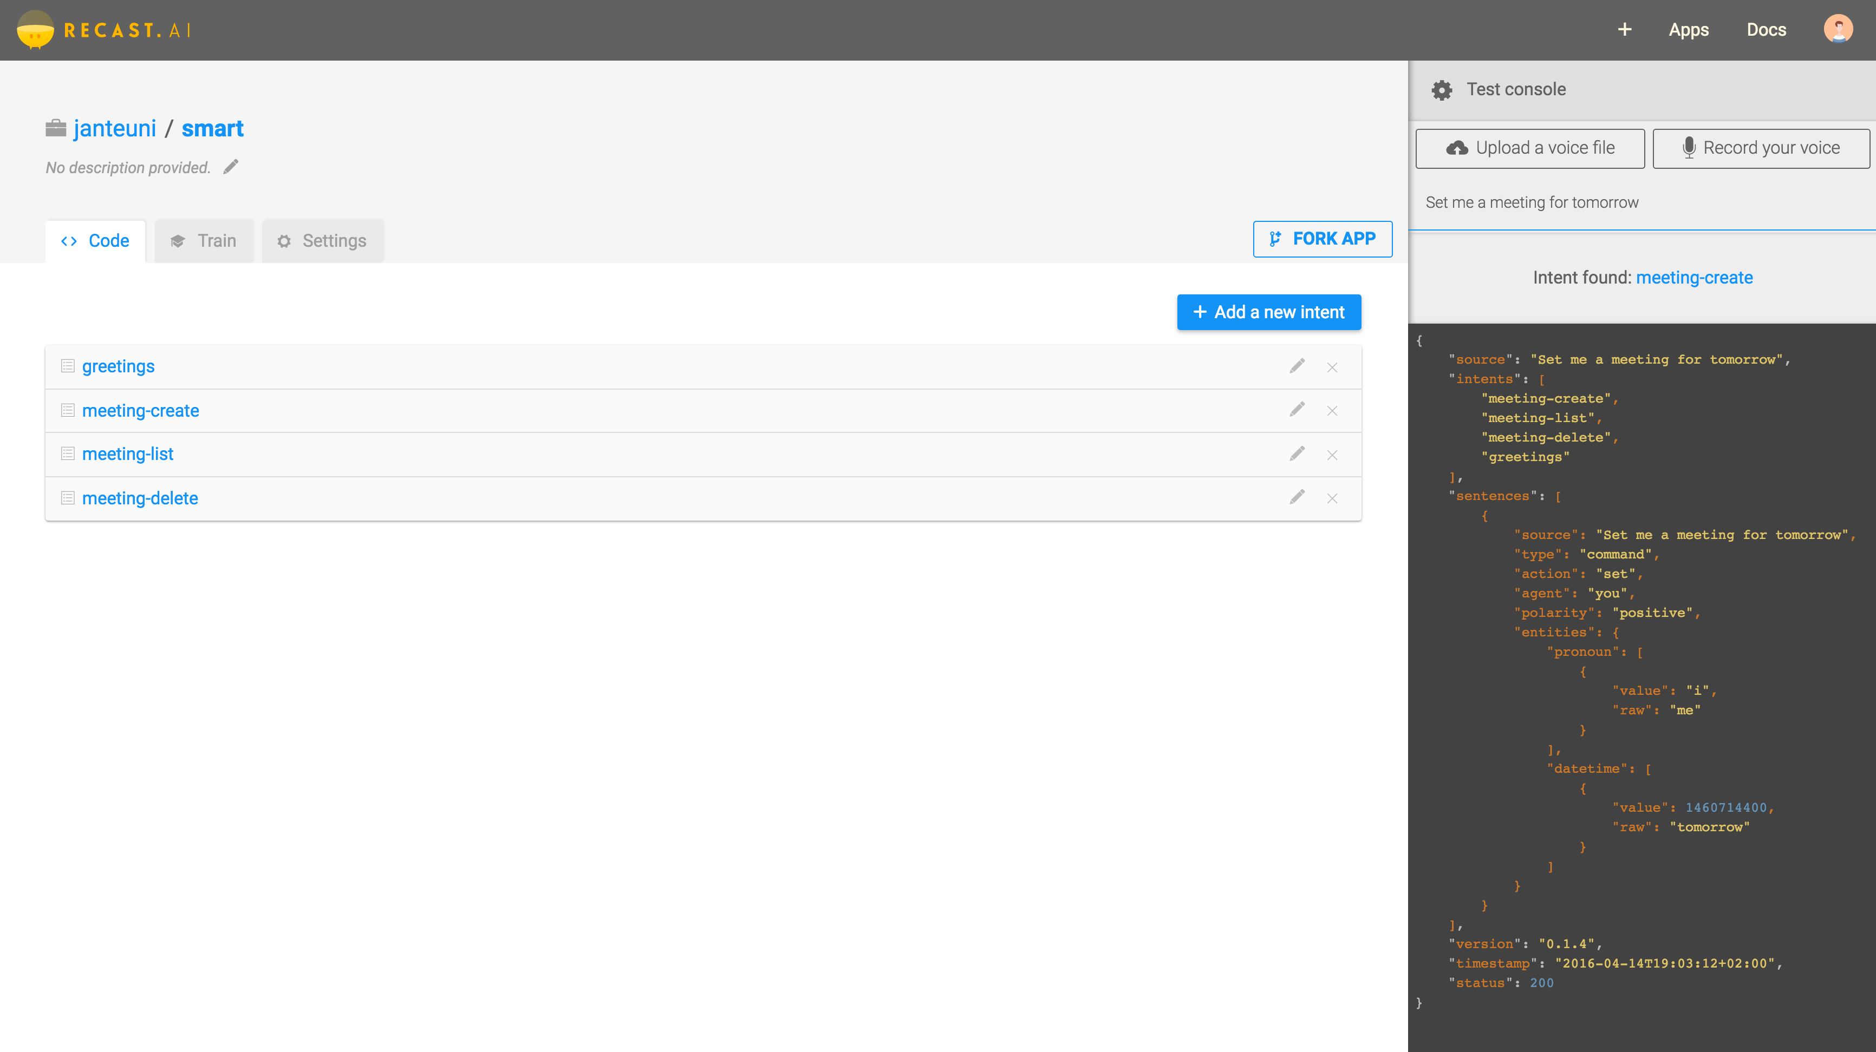Delete the meeting-create intent with X
The width and height of the screenshot is (1876, 1052).
pos(1332,411)
